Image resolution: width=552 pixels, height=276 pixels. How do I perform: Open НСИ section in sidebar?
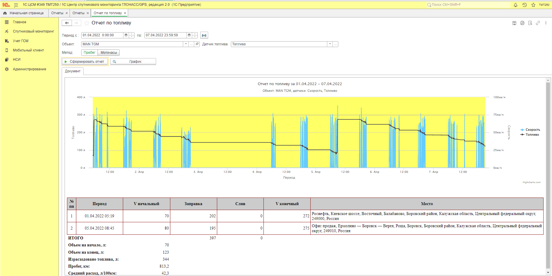pos(17,60)
